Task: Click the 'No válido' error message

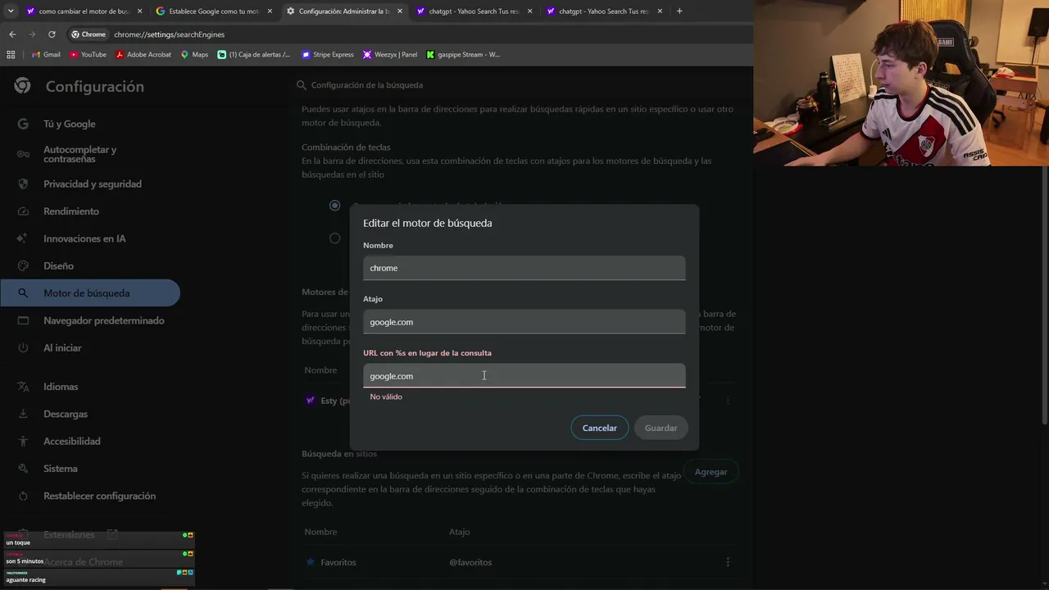Action: [386, 397]
